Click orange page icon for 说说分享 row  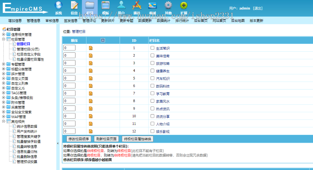click(91, 116)
